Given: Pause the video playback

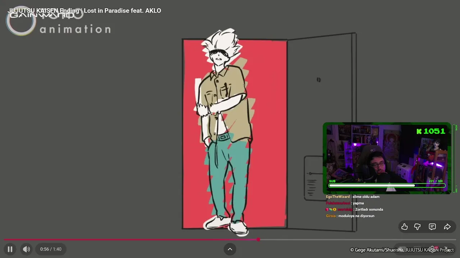Looking at the screenshot, I should pyautogui.click(x=10, y=249).
